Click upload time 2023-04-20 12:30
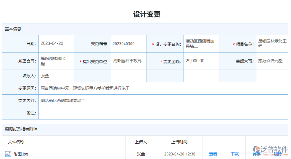This screenshot has height=159, width=291. click(x=180, y=154)
